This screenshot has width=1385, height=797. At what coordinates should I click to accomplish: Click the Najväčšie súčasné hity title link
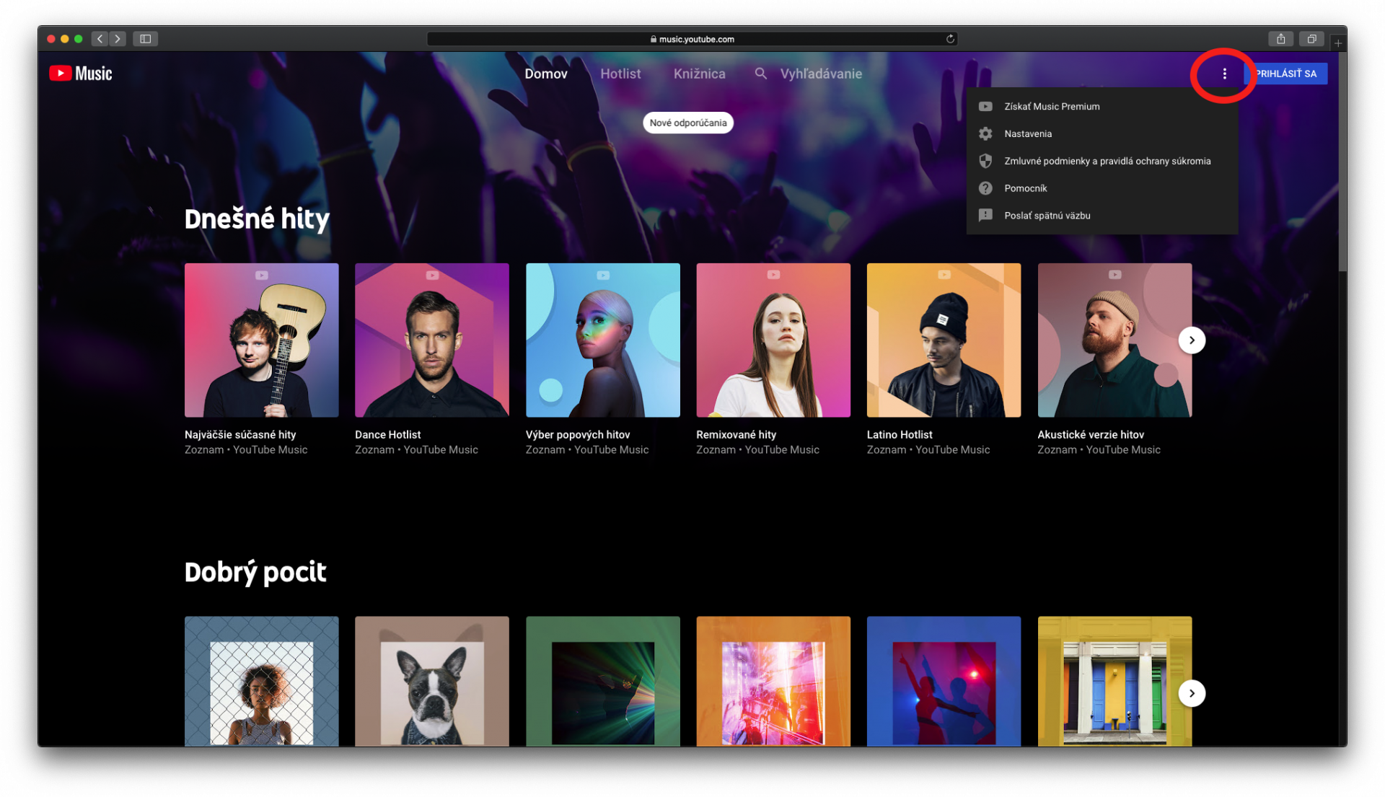tap(240, 435)
